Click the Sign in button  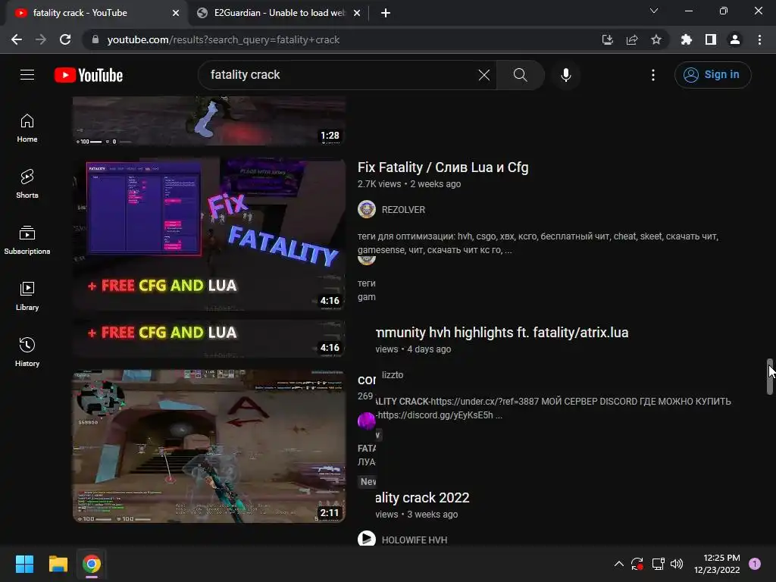712,75
